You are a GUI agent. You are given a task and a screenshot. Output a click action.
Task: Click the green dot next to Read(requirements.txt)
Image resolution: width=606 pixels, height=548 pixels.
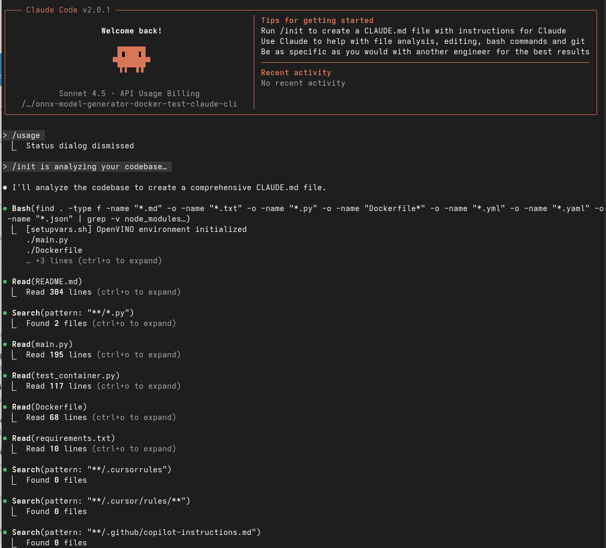5,438
